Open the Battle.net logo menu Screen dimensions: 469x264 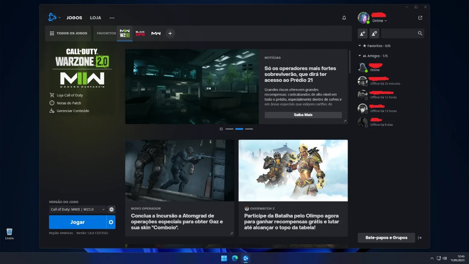[x=52, y=17]
